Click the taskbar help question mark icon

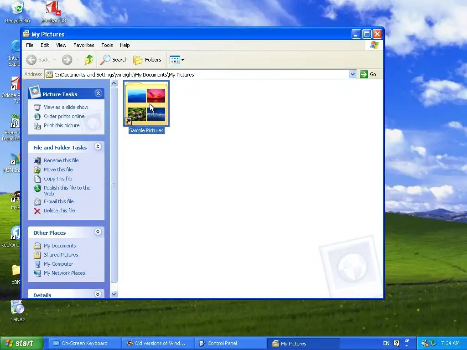click(397, 344)
